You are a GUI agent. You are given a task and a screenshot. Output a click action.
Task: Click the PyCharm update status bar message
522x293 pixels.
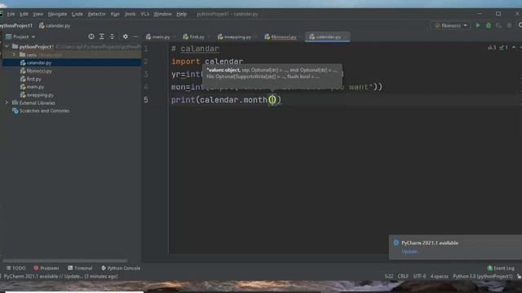click(61, 277)
